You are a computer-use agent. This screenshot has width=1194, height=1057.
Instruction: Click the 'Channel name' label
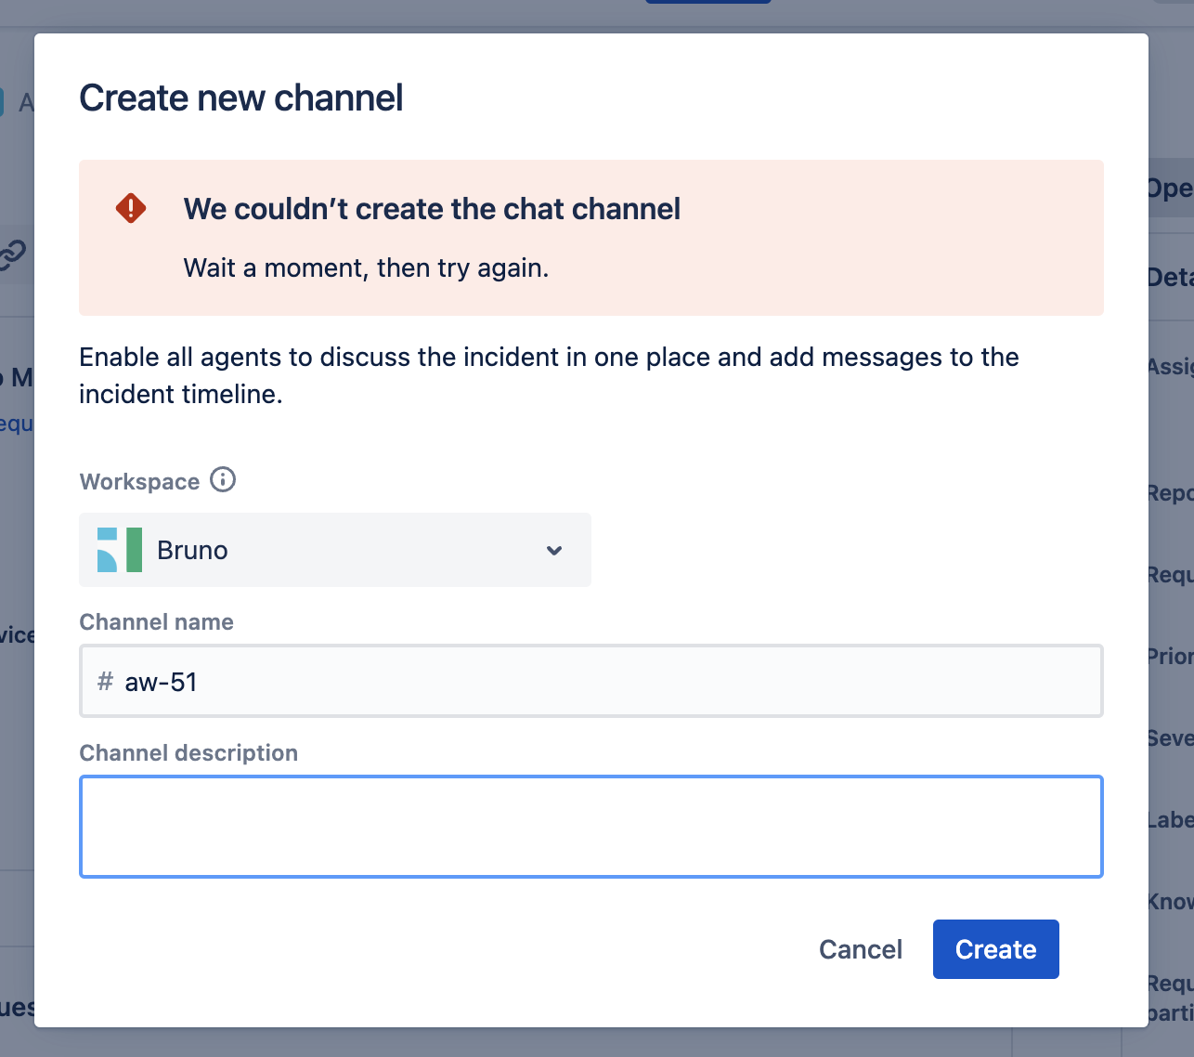pos(157,621)
